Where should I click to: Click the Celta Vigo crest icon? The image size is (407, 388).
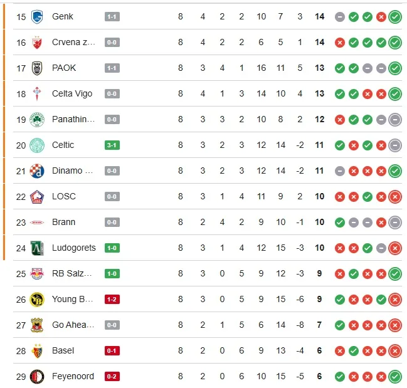click(38, 93)
